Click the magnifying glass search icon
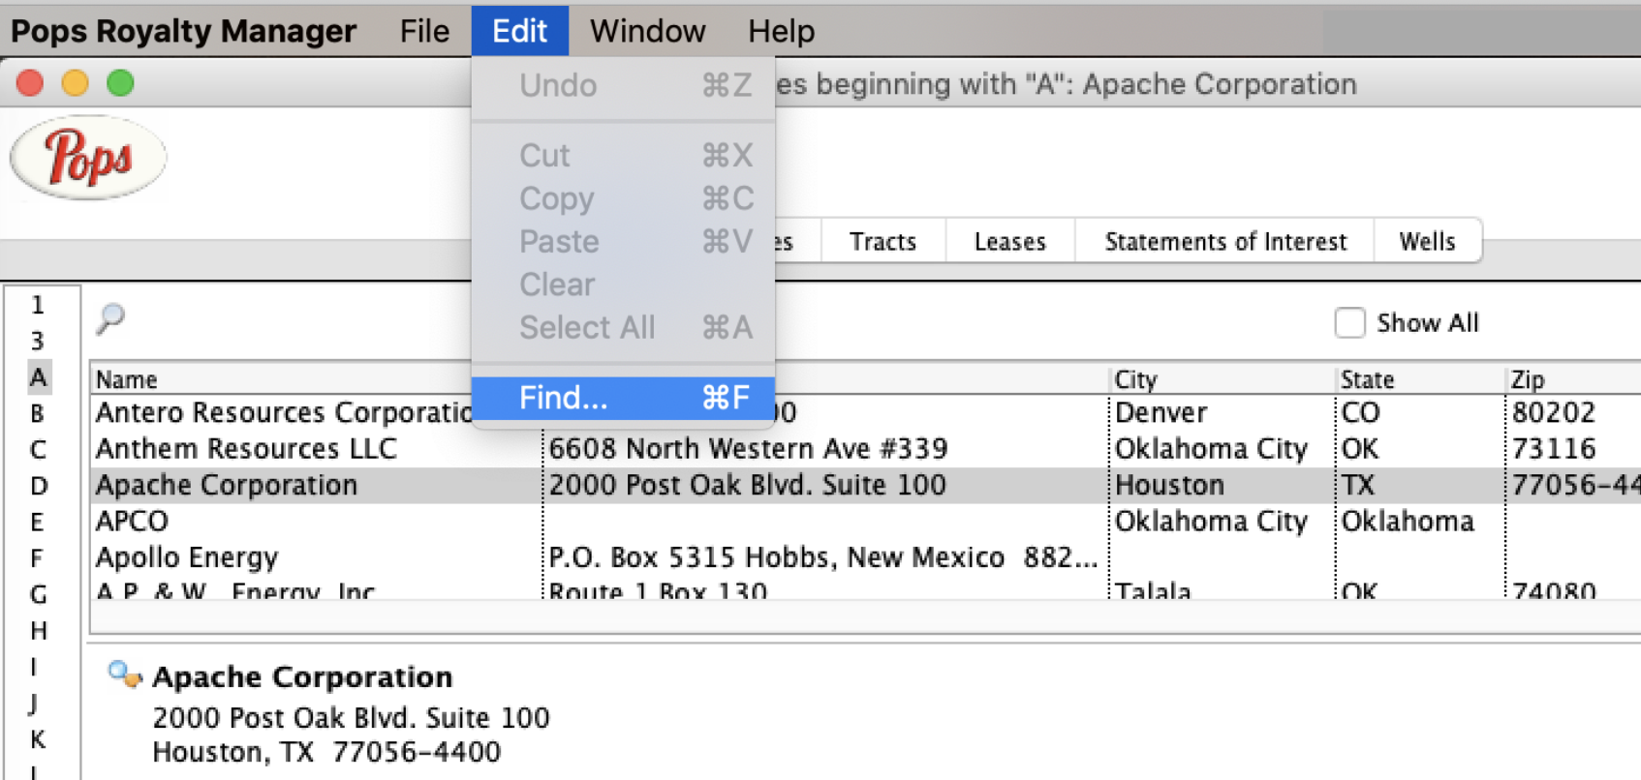 [110, 318]
